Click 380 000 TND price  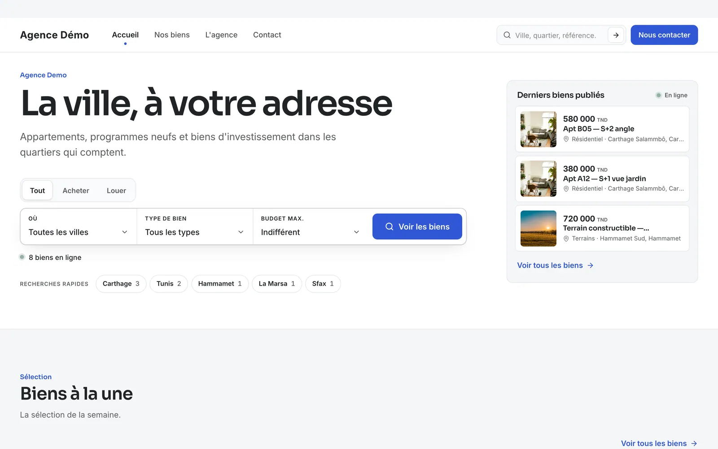tap(585, 169)
